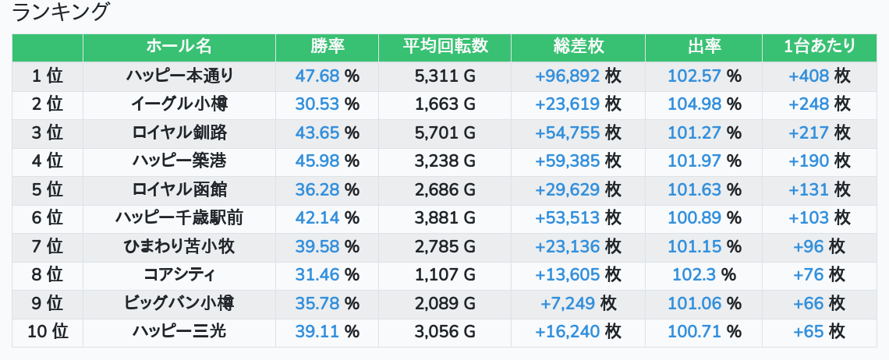Sort by the 勝率 column header
This screenshot has width=889, height=360.
327,47
